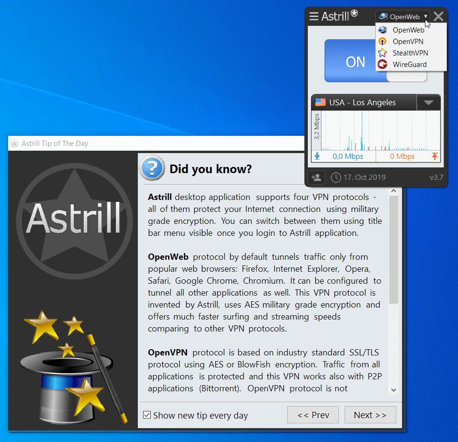Click the blue download arrow icon

click(317, 156)
